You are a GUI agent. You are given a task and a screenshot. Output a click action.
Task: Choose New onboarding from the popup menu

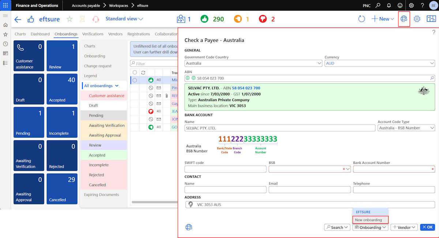(370, 220)
